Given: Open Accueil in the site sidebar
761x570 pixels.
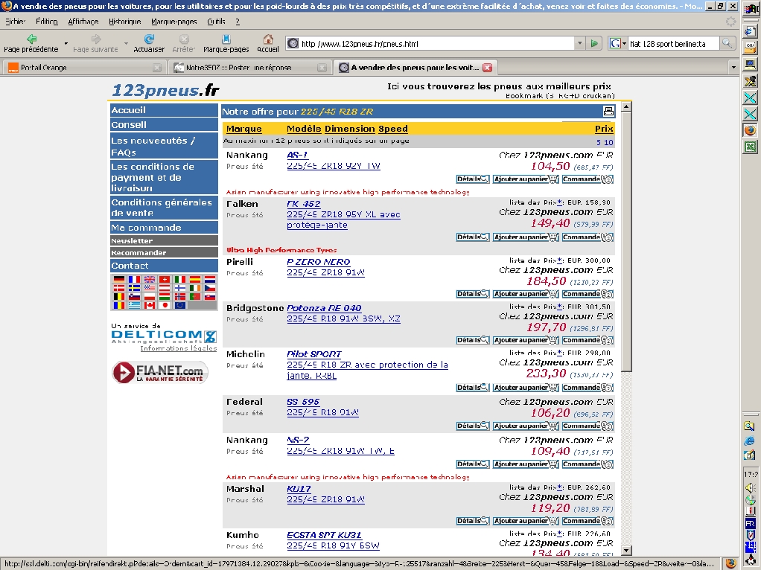Looking at the screenshot, I should tap(164, 110).
